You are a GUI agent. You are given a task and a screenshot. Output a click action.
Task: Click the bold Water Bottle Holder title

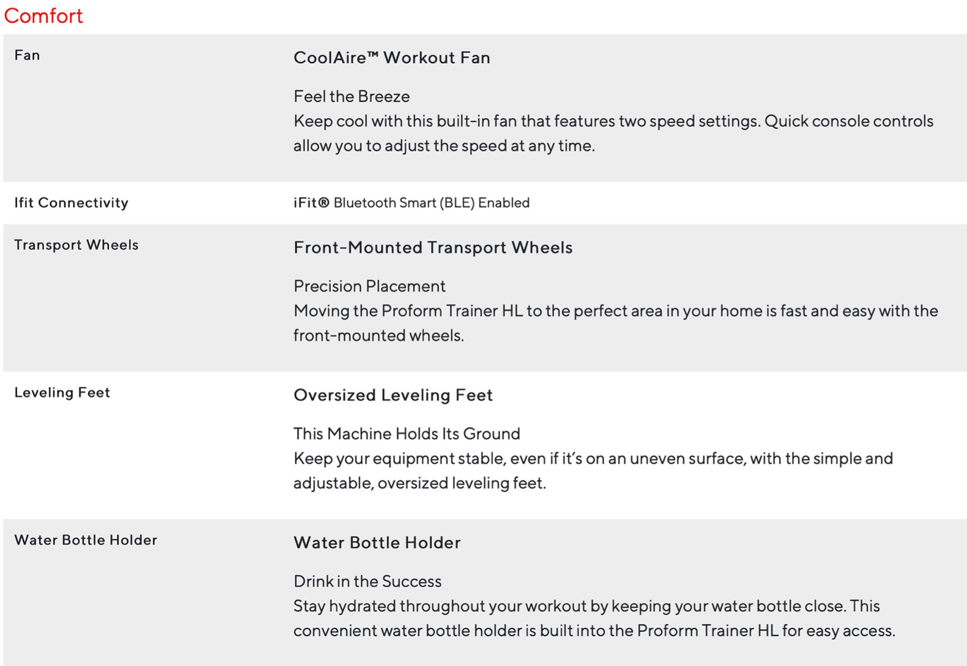pyautogui.click(x=377, y=543)
